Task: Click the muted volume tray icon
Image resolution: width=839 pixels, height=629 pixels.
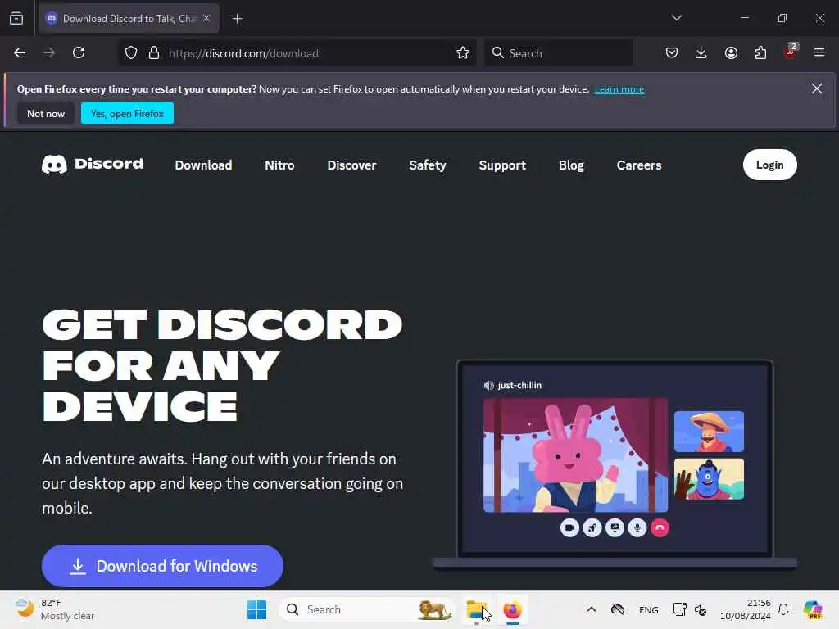Action: tap(701, 609)
